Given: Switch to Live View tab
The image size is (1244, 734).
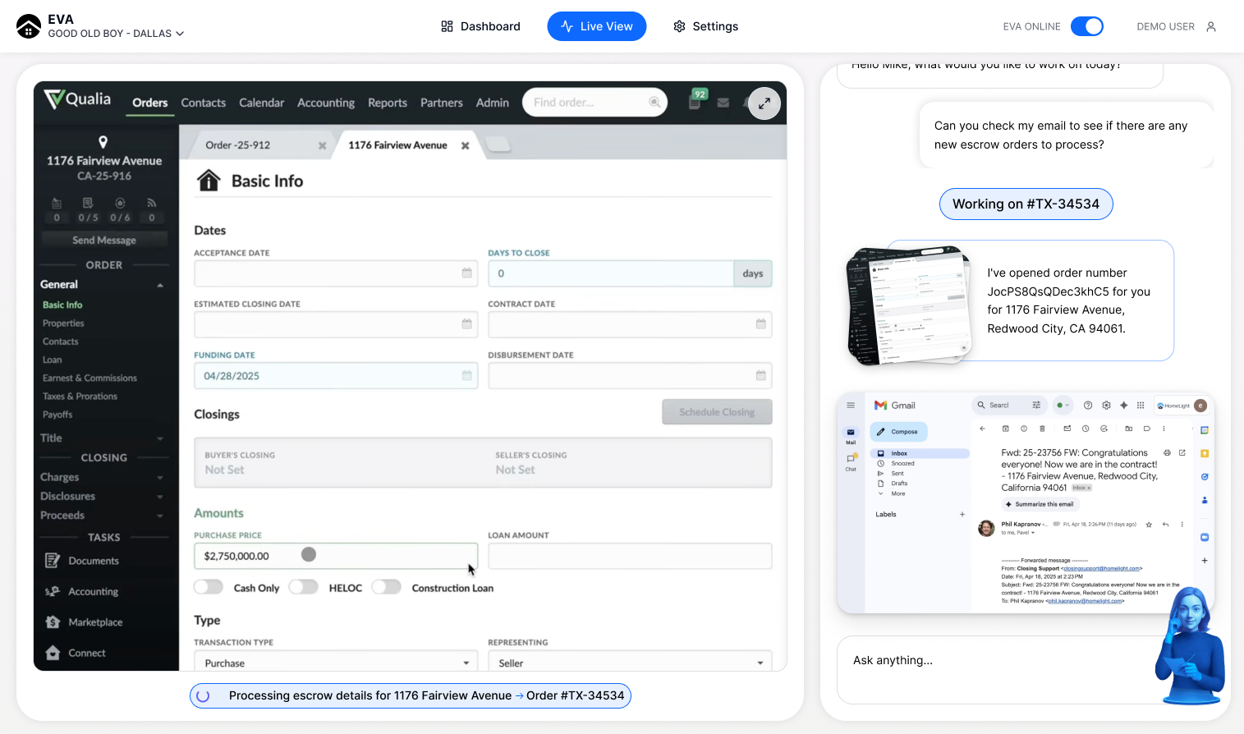Looking at the screenshot, I should pyautogui.click(x=597, y=26).
